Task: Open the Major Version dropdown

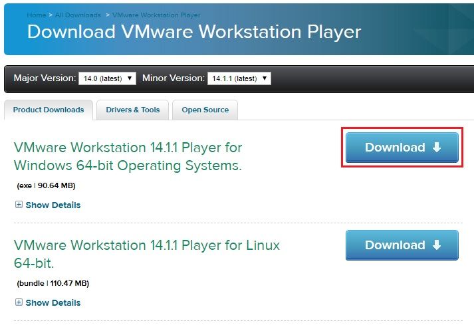Action: 107,78
